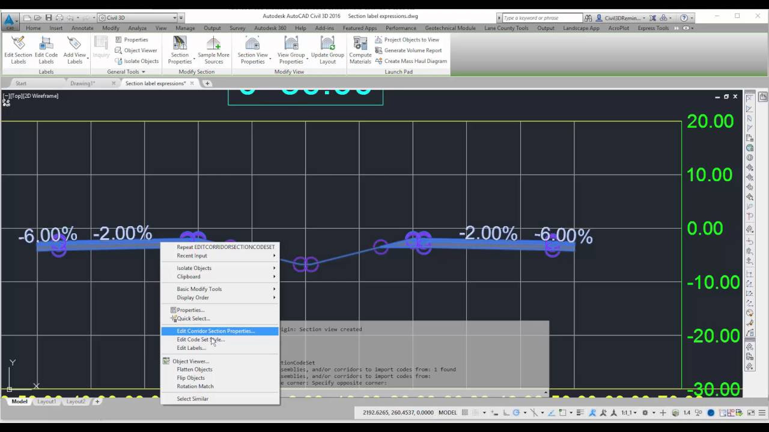The width and height of the screenshot is (769, 432).
Task: Choose Flip Objects in context menu
Action: tap(191, 378)
